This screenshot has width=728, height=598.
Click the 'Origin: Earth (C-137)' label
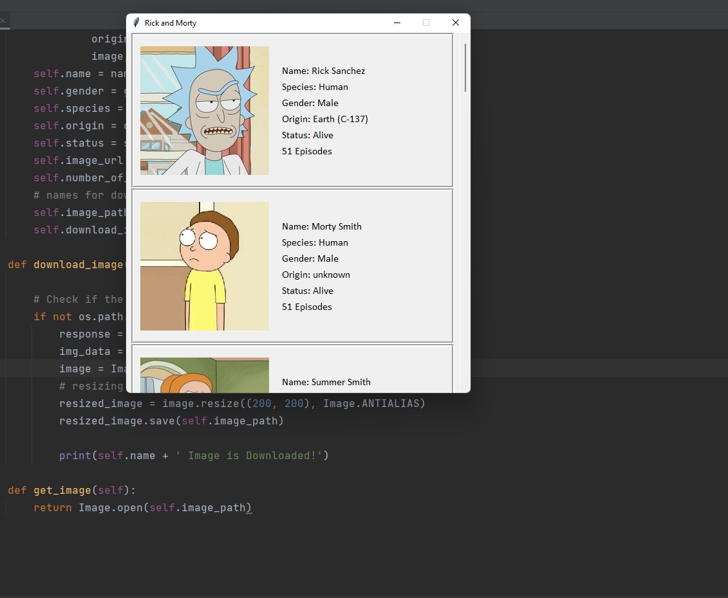click(324, 119)
